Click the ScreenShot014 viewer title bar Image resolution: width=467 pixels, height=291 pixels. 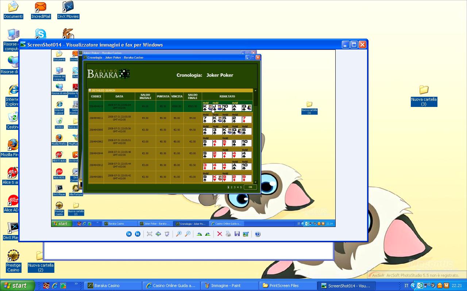193,45
